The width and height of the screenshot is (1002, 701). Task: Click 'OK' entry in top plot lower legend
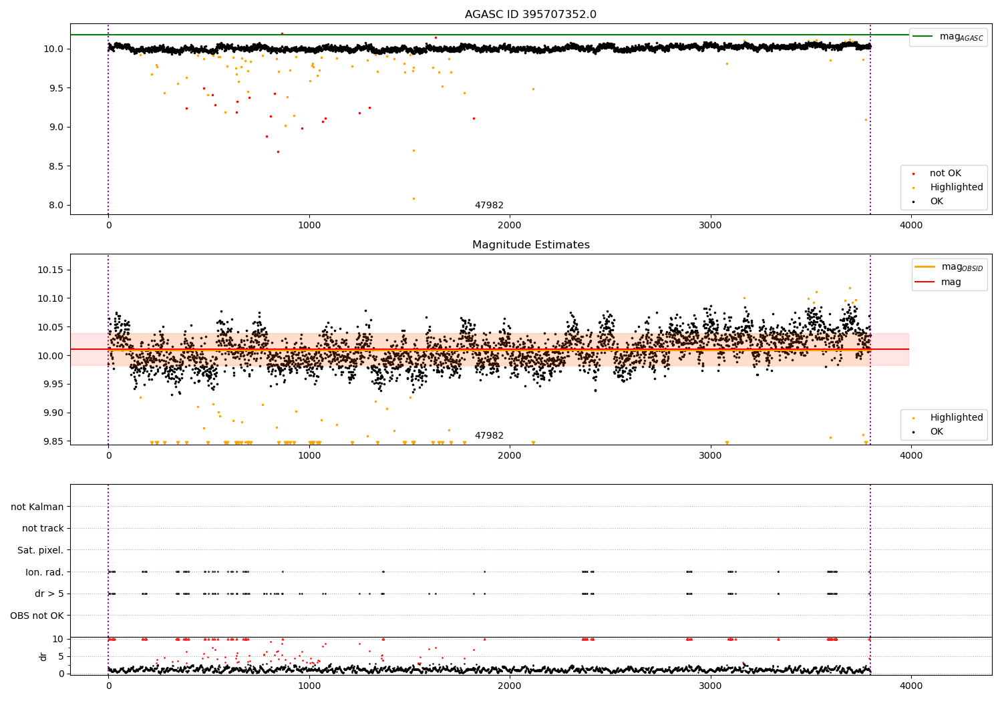tap(937, 202)
